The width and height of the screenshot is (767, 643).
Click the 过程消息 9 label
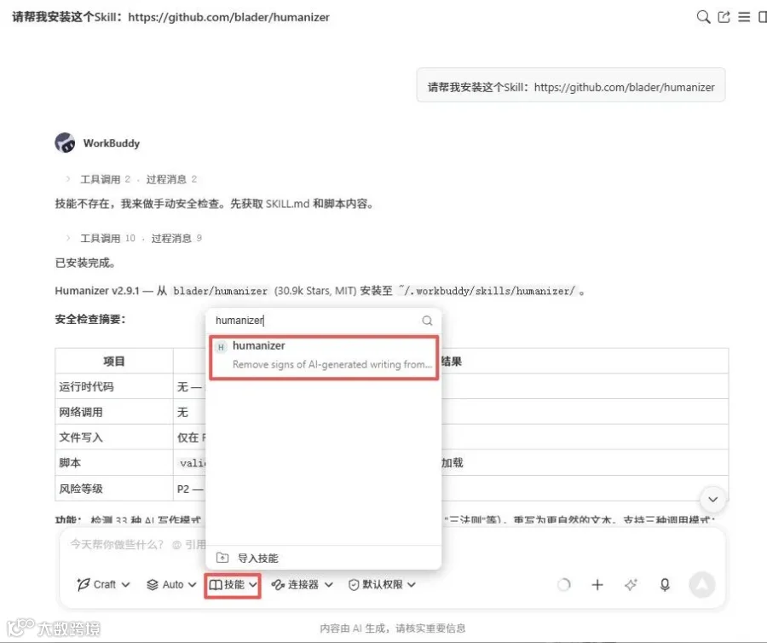tap(176, 238)
